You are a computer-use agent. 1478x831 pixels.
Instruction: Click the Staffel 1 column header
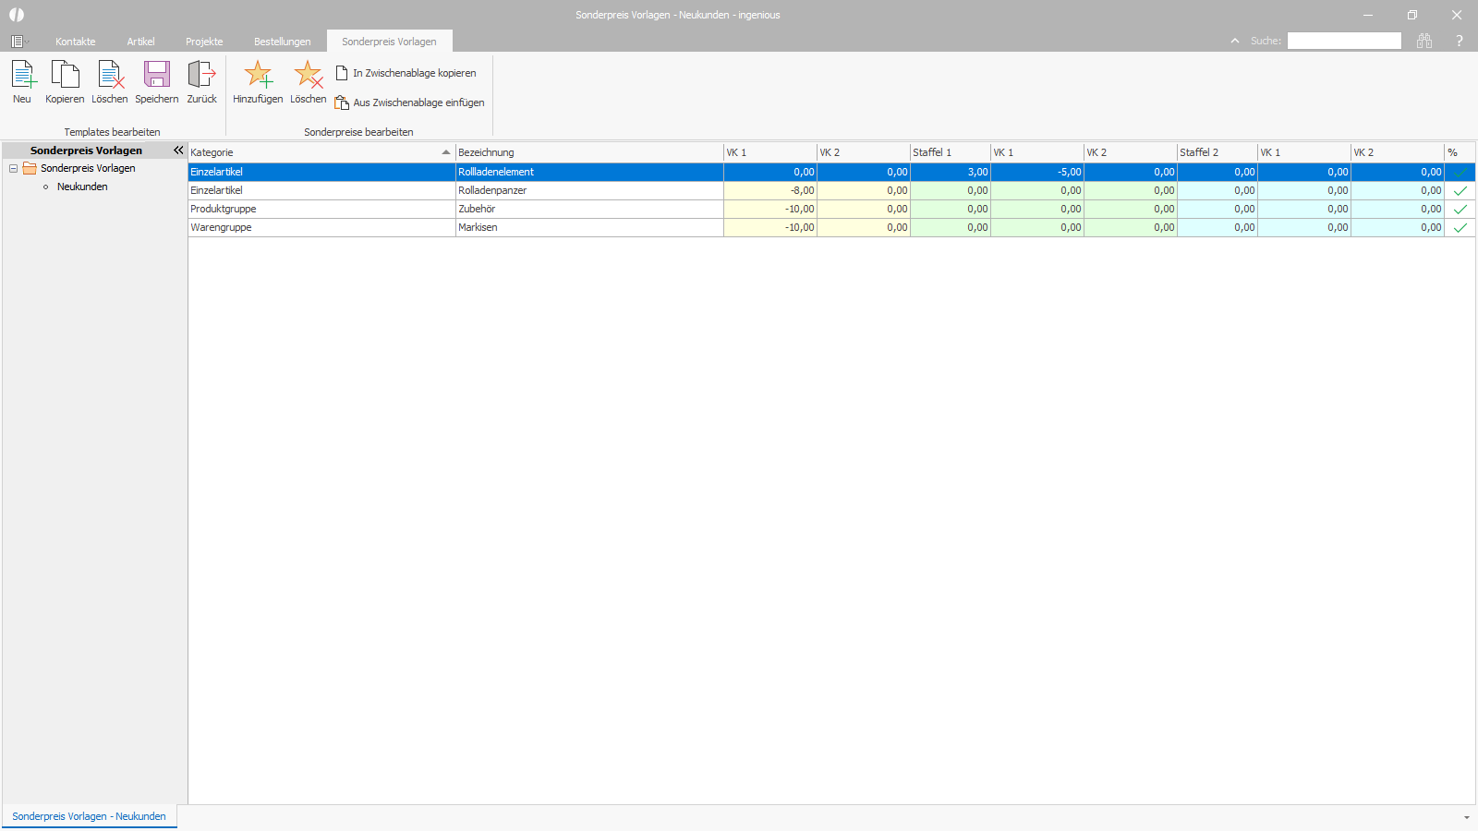pos(951,152)
